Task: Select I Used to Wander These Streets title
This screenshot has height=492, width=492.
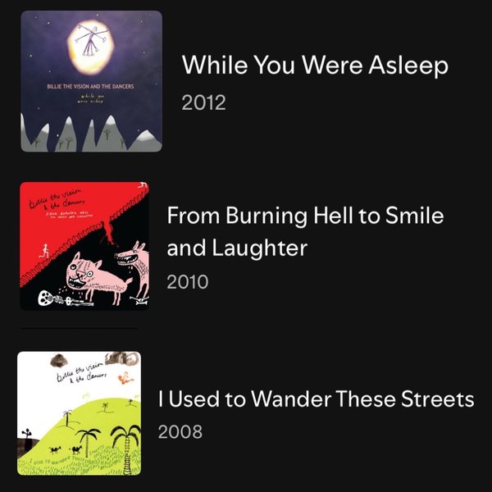Action: 316,399
